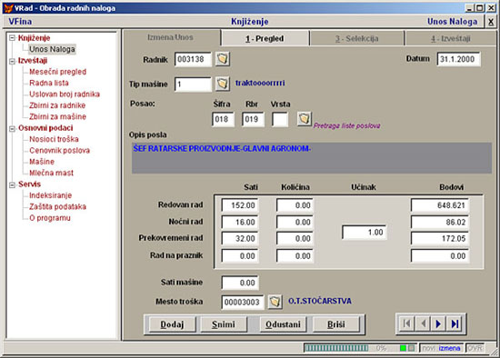This screenshot has width=500, height=358.
Task: Go to next record arrow
Action: point(438,323)
